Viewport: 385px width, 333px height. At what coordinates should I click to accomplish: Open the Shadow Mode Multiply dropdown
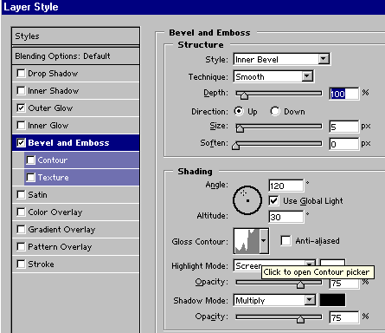(274, 300)
